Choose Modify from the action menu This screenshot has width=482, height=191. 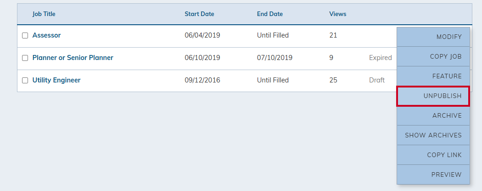pos(433,37)
